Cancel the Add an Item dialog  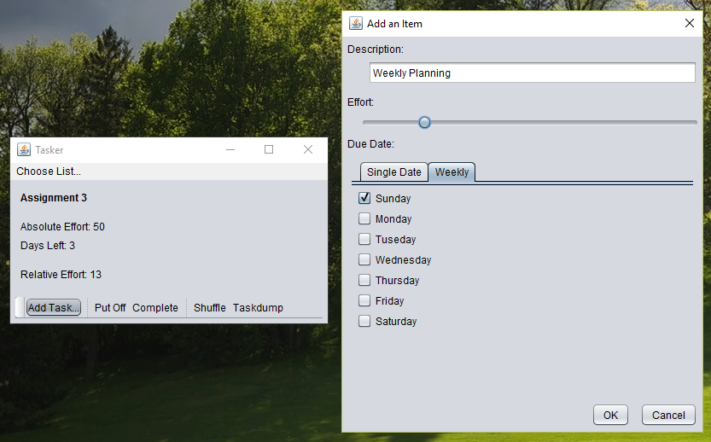[668, 416]
